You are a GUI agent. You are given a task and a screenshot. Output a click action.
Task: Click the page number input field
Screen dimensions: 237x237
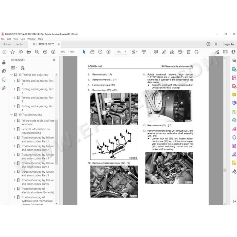click(63, 52)
